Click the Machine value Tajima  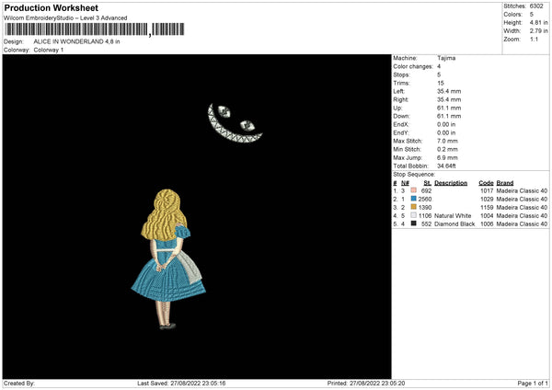[x=446, y=58]
